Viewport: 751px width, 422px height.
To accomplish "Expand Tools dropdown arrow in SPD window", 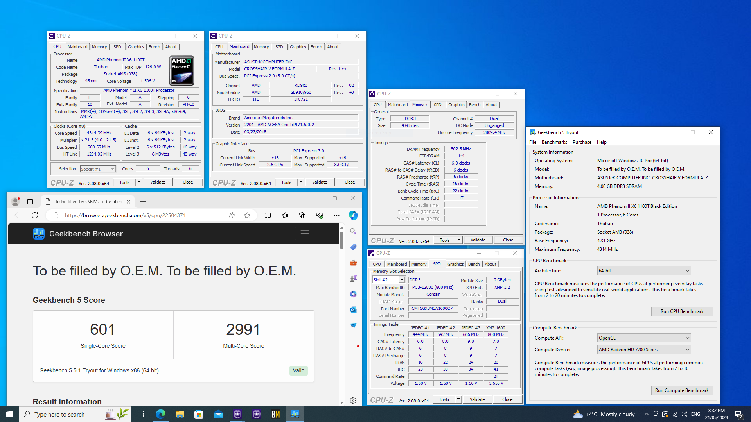I will tap(458, 399).
